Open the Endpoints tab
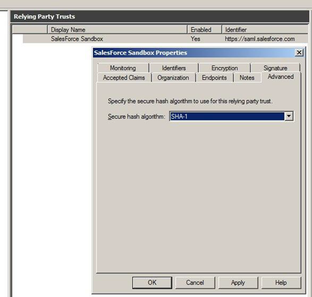Viewport: 312px width, 297px height. 214,77
